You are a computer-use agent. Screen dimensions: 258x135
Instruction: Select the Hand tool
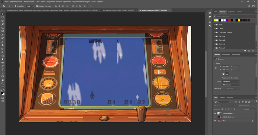[x=3, y=80]
